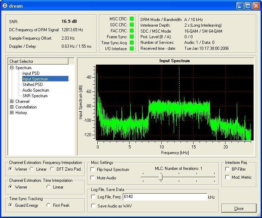262x218 pixels.
Task: Click the SDC CRC green status indicator
Action: pos(132,25)
